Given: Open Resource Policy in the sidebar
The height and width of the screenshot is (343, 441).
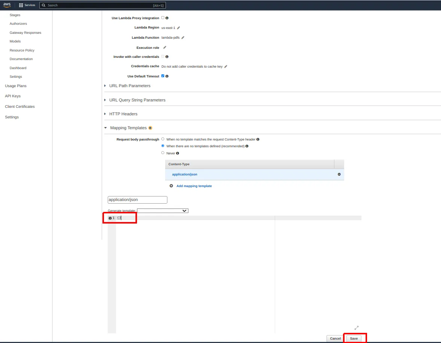Looking at the screenshot, I should (22, 50).
